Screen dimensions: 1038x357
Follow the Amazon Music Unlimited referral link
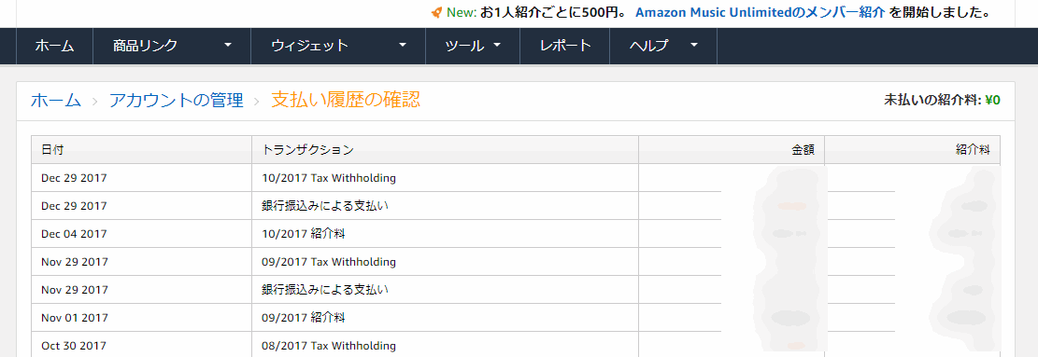click(760, 12)
